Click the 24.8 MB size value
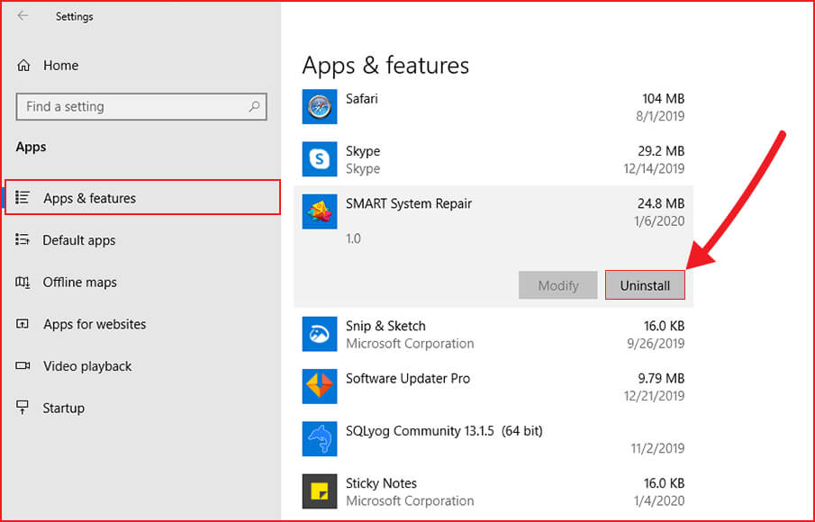815x522 pixels. pyautogui.click(x=661, y=203)
